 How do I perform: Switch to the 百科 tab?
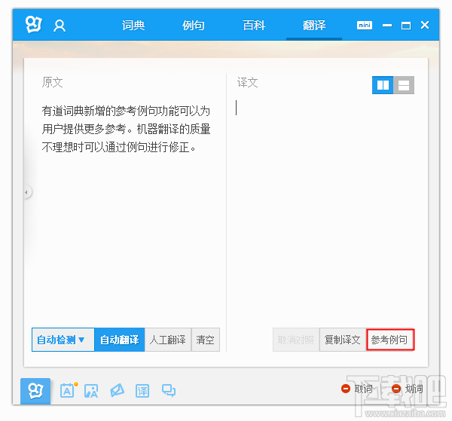tap(254, 26)
